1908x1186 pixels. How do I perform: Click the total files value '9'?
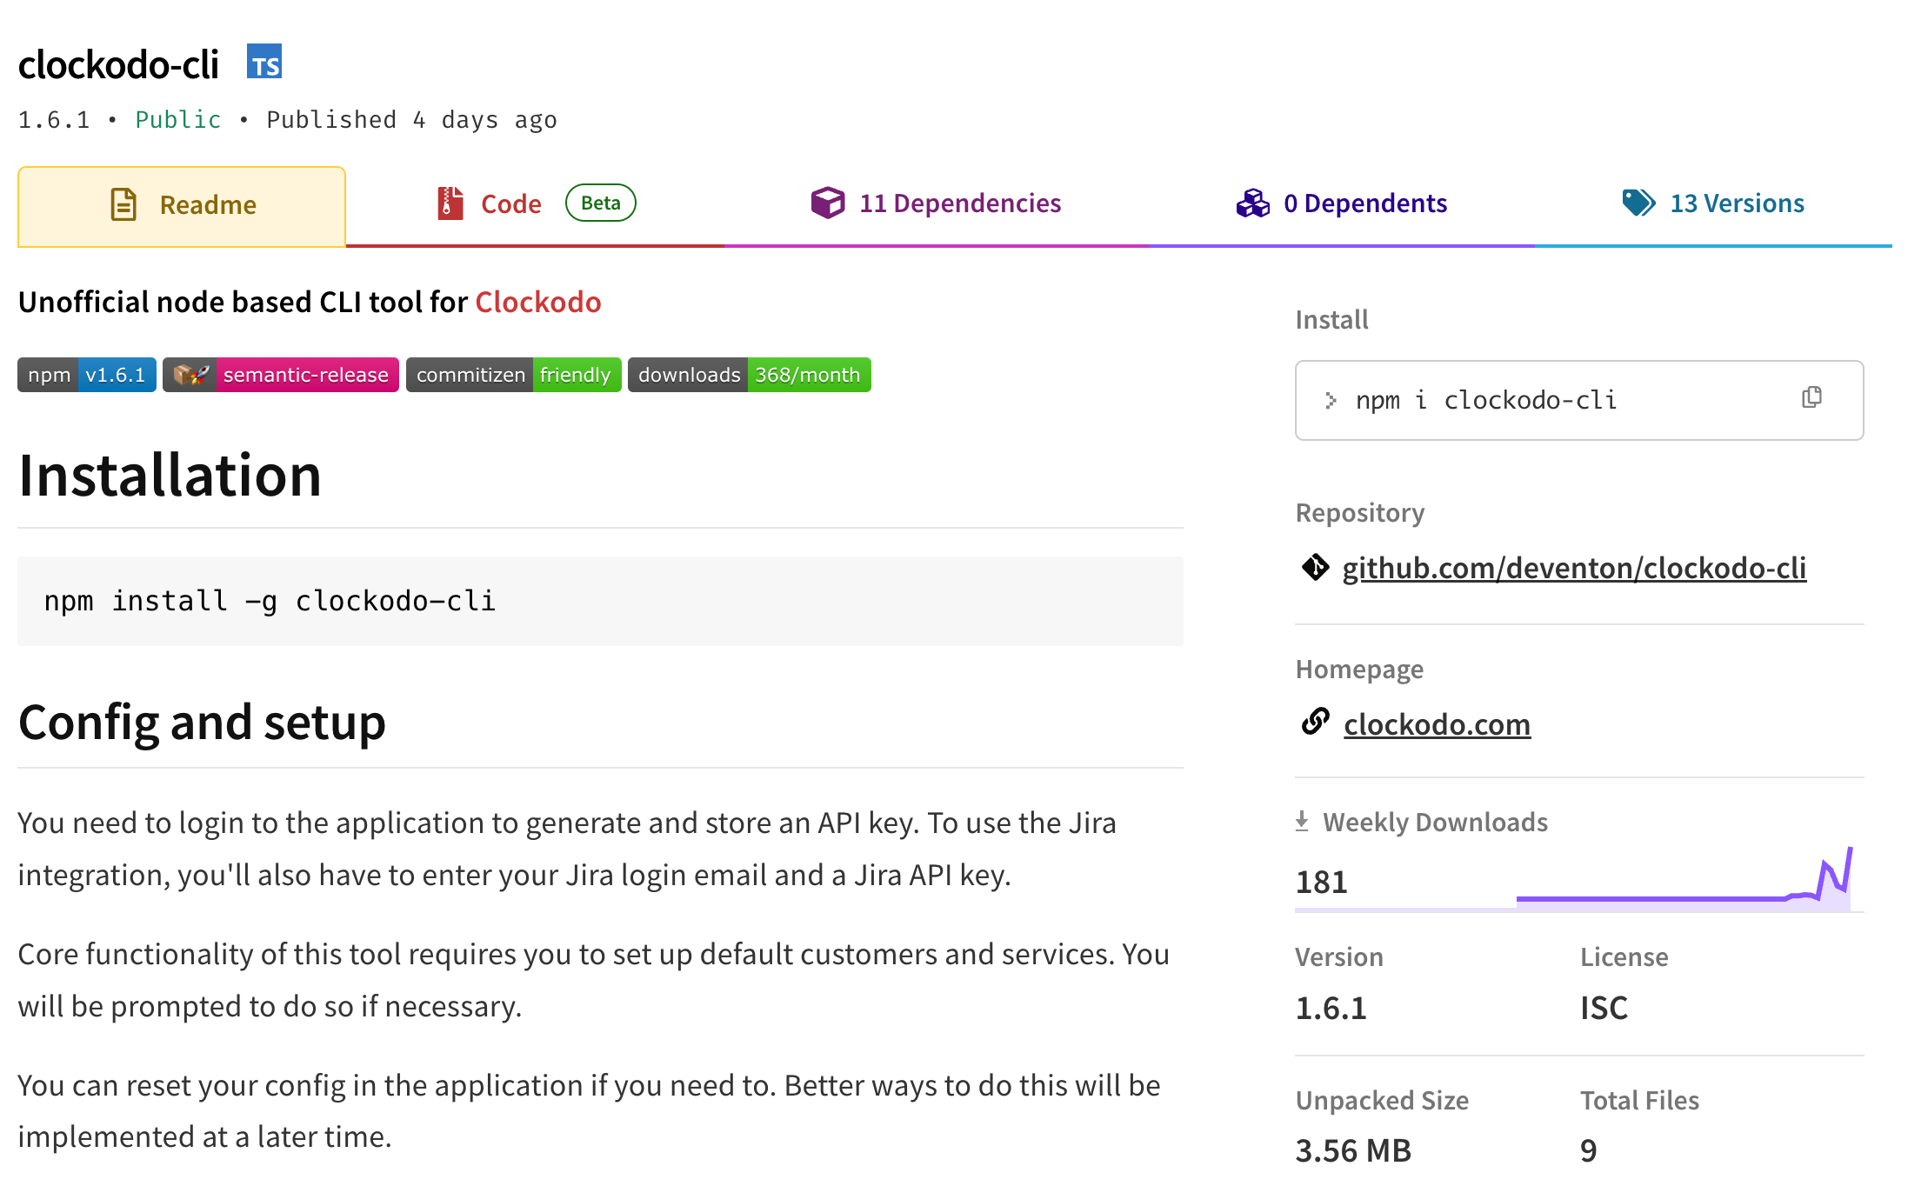(1589, 1150)
